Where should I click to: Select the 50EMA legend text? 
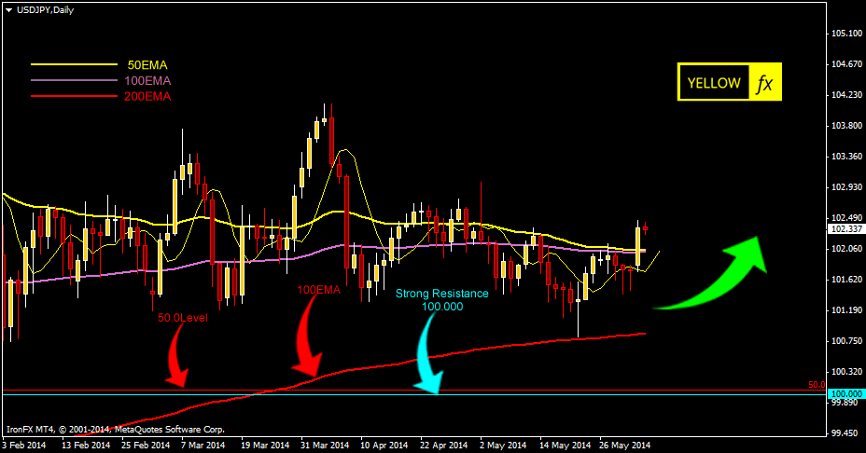[x=147, y=65]
